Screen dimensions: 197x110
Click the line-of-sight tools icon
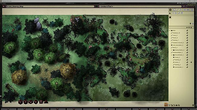[185, 10]
